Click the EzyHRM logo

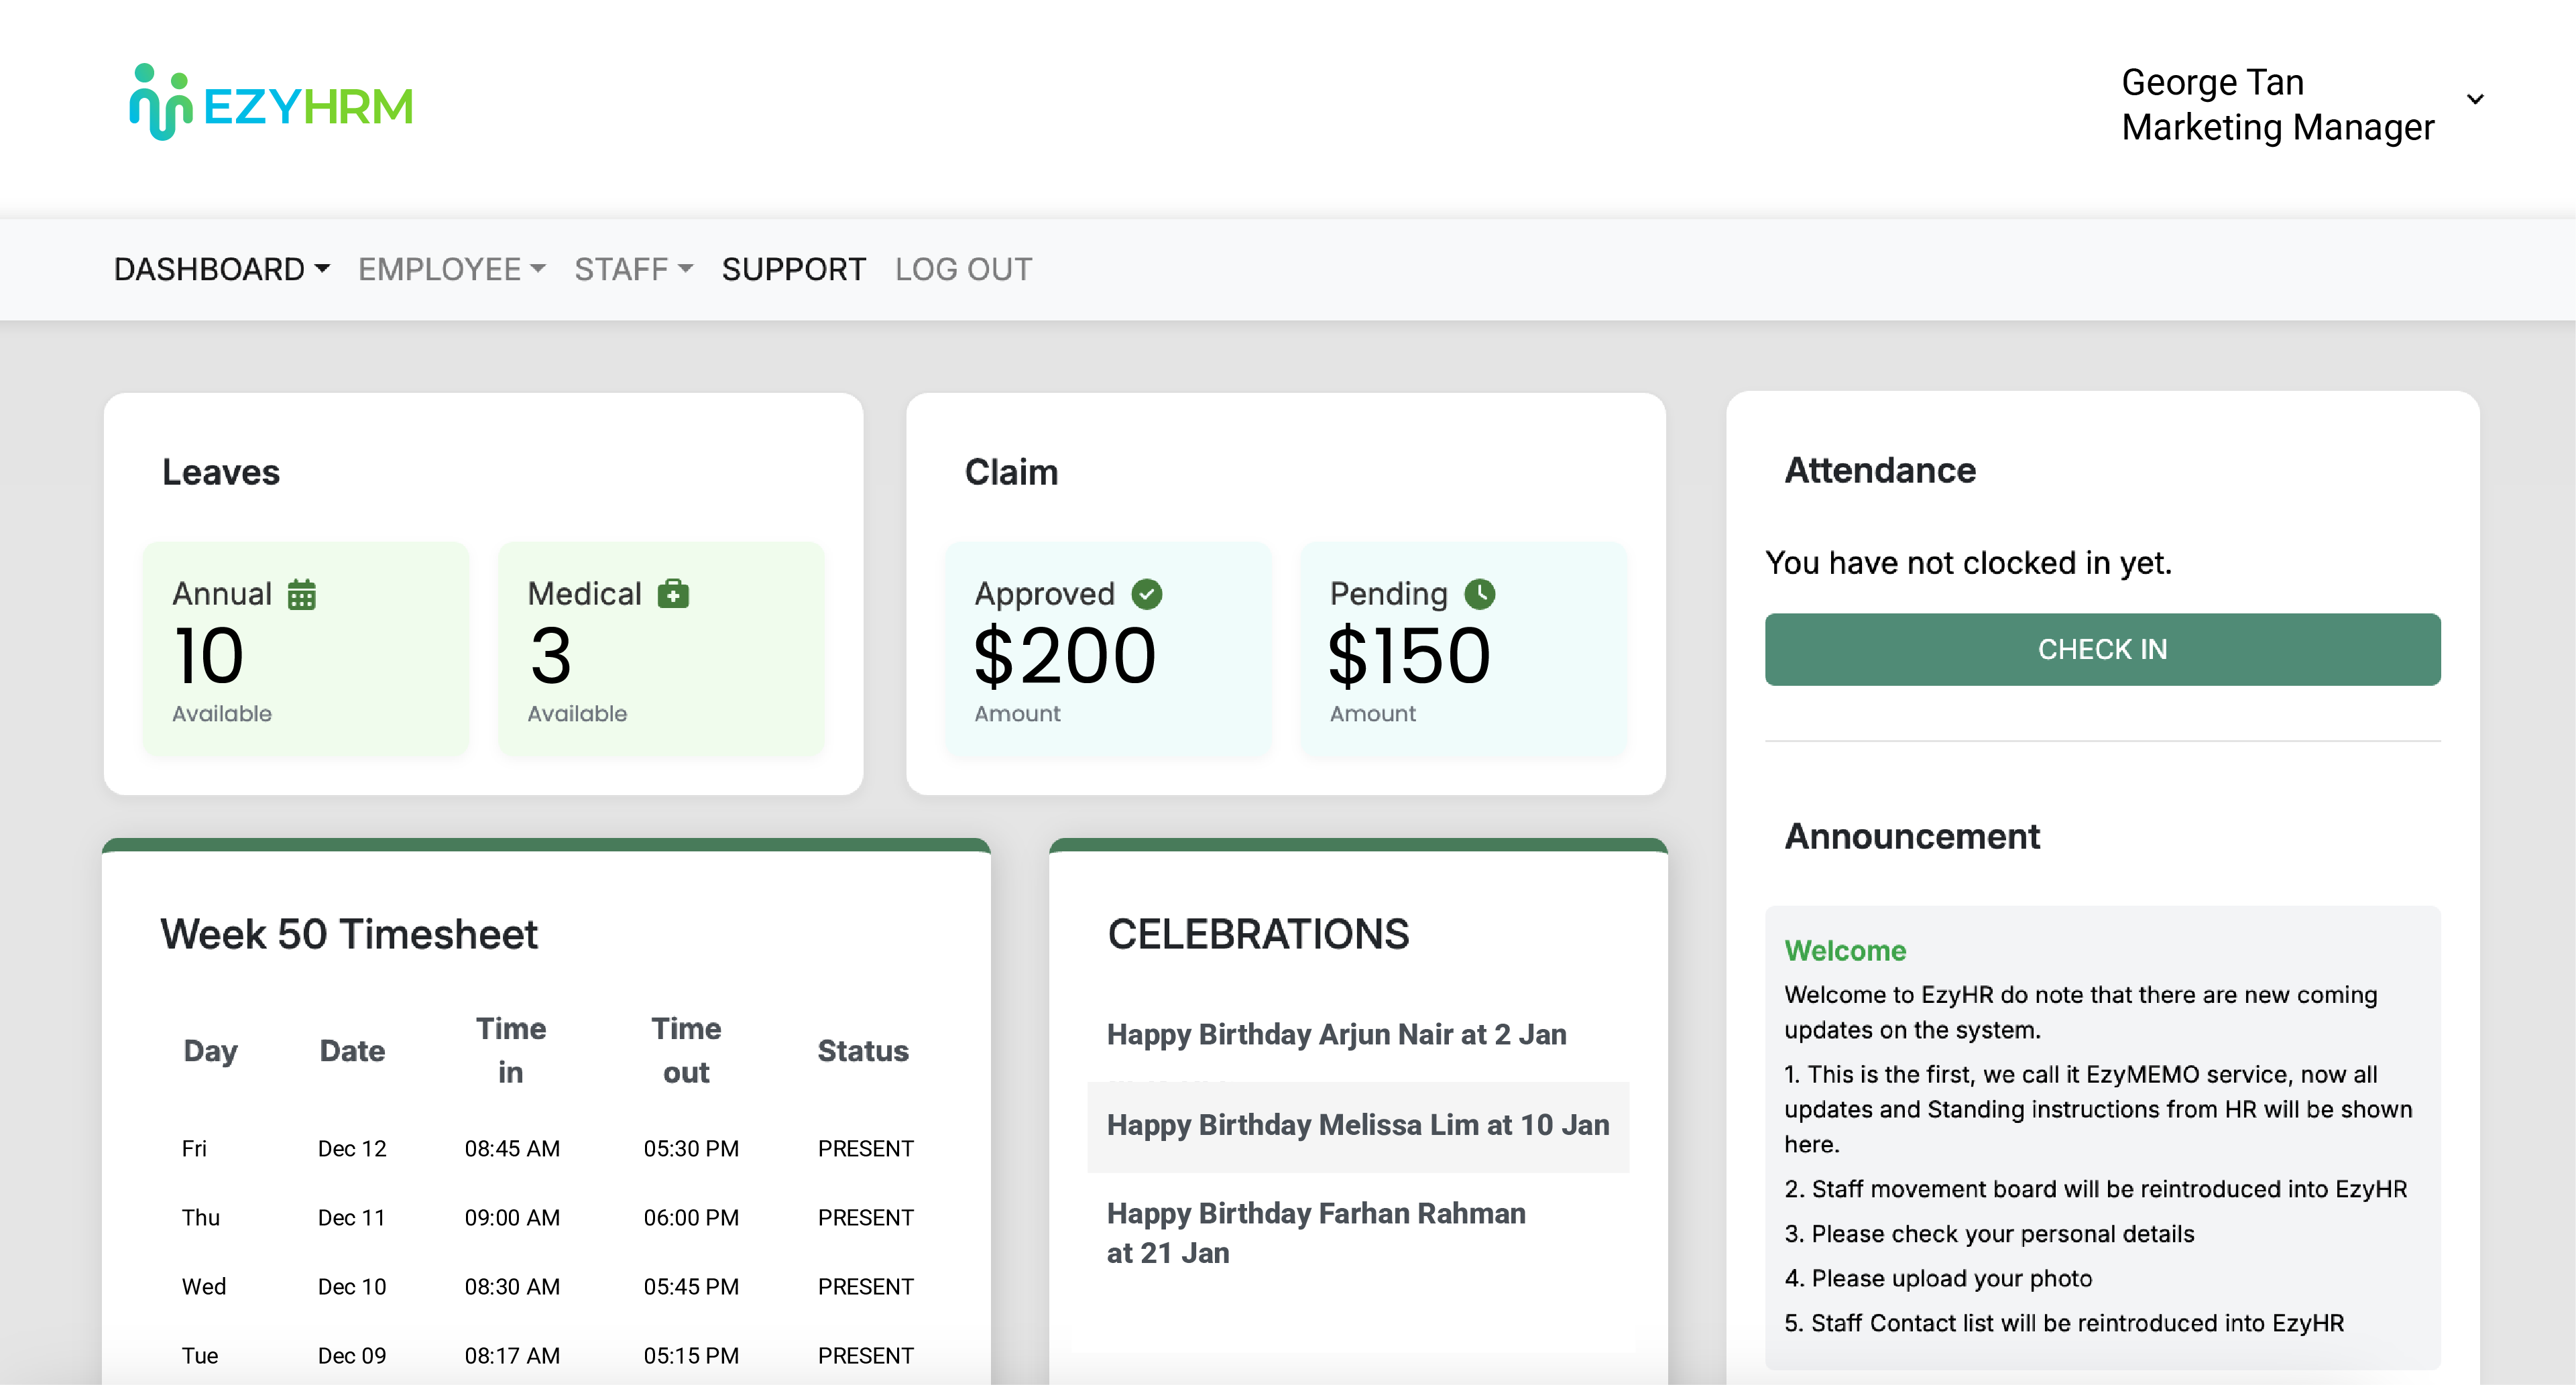[x=271, y=102]
